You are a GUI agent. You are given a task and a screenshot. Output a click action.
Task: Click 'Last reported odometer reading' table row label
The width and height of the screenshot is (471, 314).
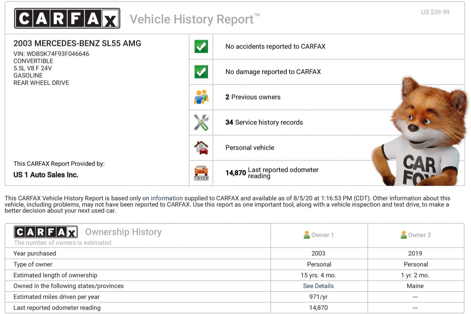point(57,308)
